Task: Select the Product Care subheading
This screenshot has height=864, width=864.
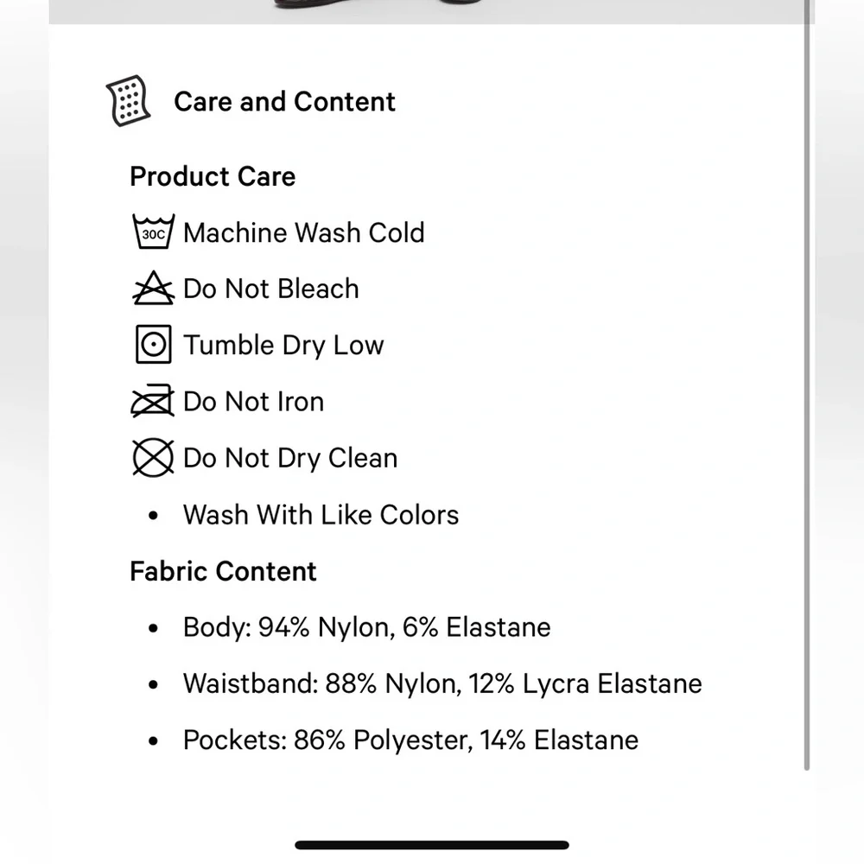Action: pyautogui.click(x=213, y=176)
